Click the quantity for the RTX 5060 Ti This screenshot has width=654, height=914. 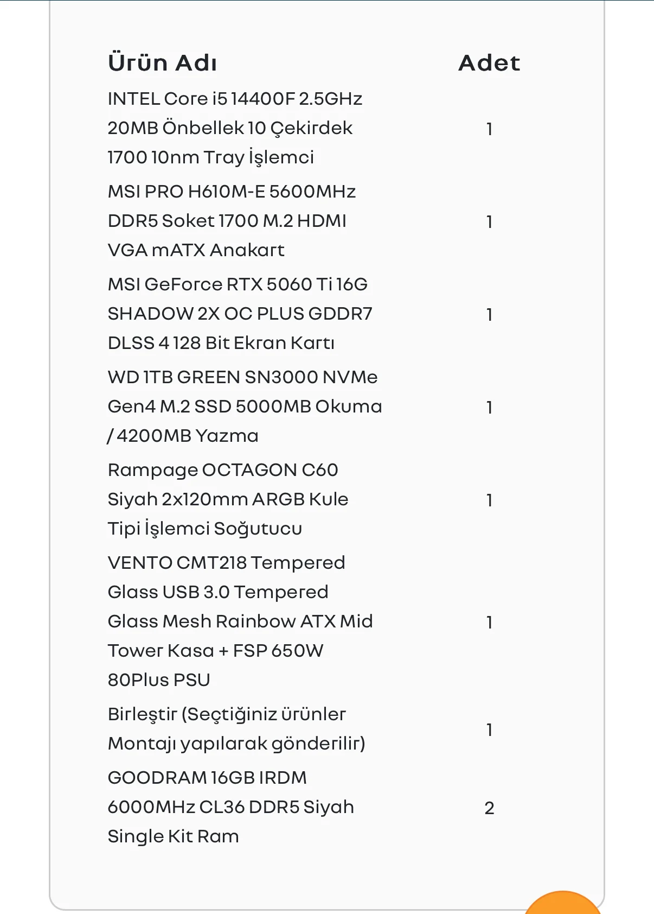click(x=489, y=315)
